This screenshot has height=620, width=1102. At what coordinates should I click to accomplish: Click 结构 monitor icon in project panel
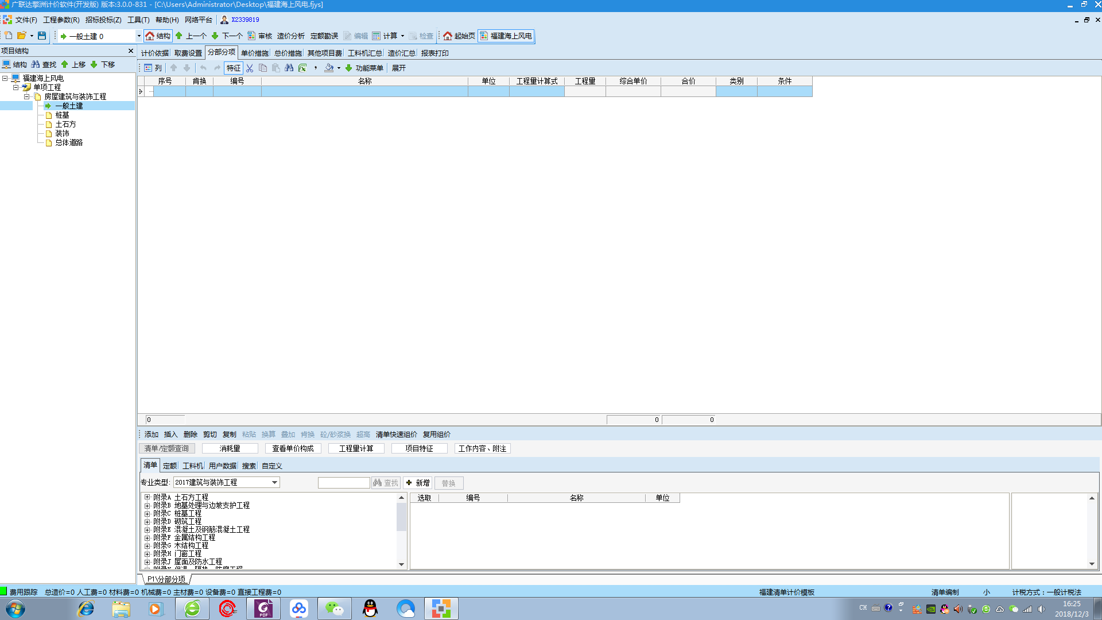pos(14,64)
